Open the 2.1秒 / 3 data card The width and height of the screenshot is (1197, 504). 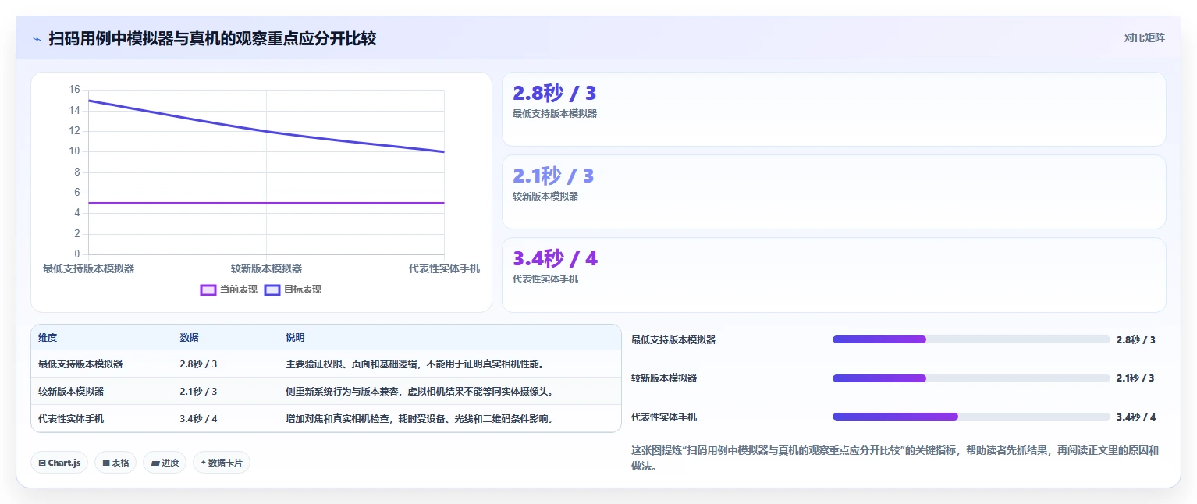[833, 192]
